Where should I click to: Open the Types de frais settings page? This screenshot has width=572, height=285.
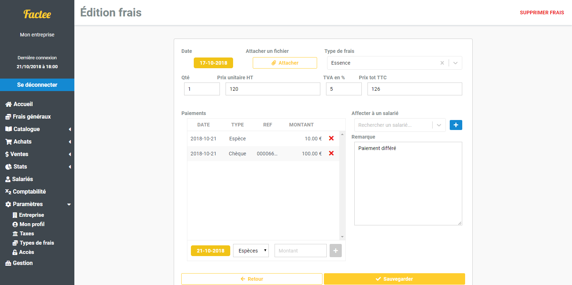click(36, 243)
